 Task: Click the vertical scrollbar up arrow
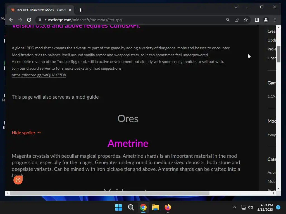pos(278,28)
